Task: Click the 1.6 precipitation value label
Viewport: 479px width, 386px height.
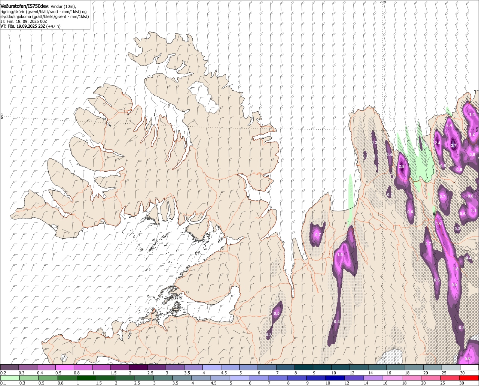Action: coord(439,223)
